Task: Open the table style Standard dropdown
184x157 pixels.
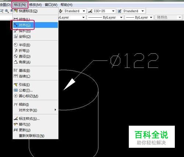Action: coord(142,11)
